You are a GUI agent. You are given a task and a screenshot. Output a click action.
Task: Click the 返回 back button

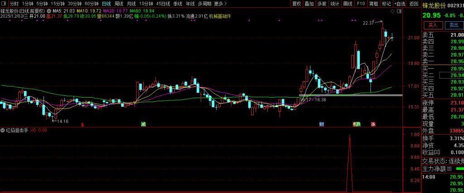coord(414,4)
